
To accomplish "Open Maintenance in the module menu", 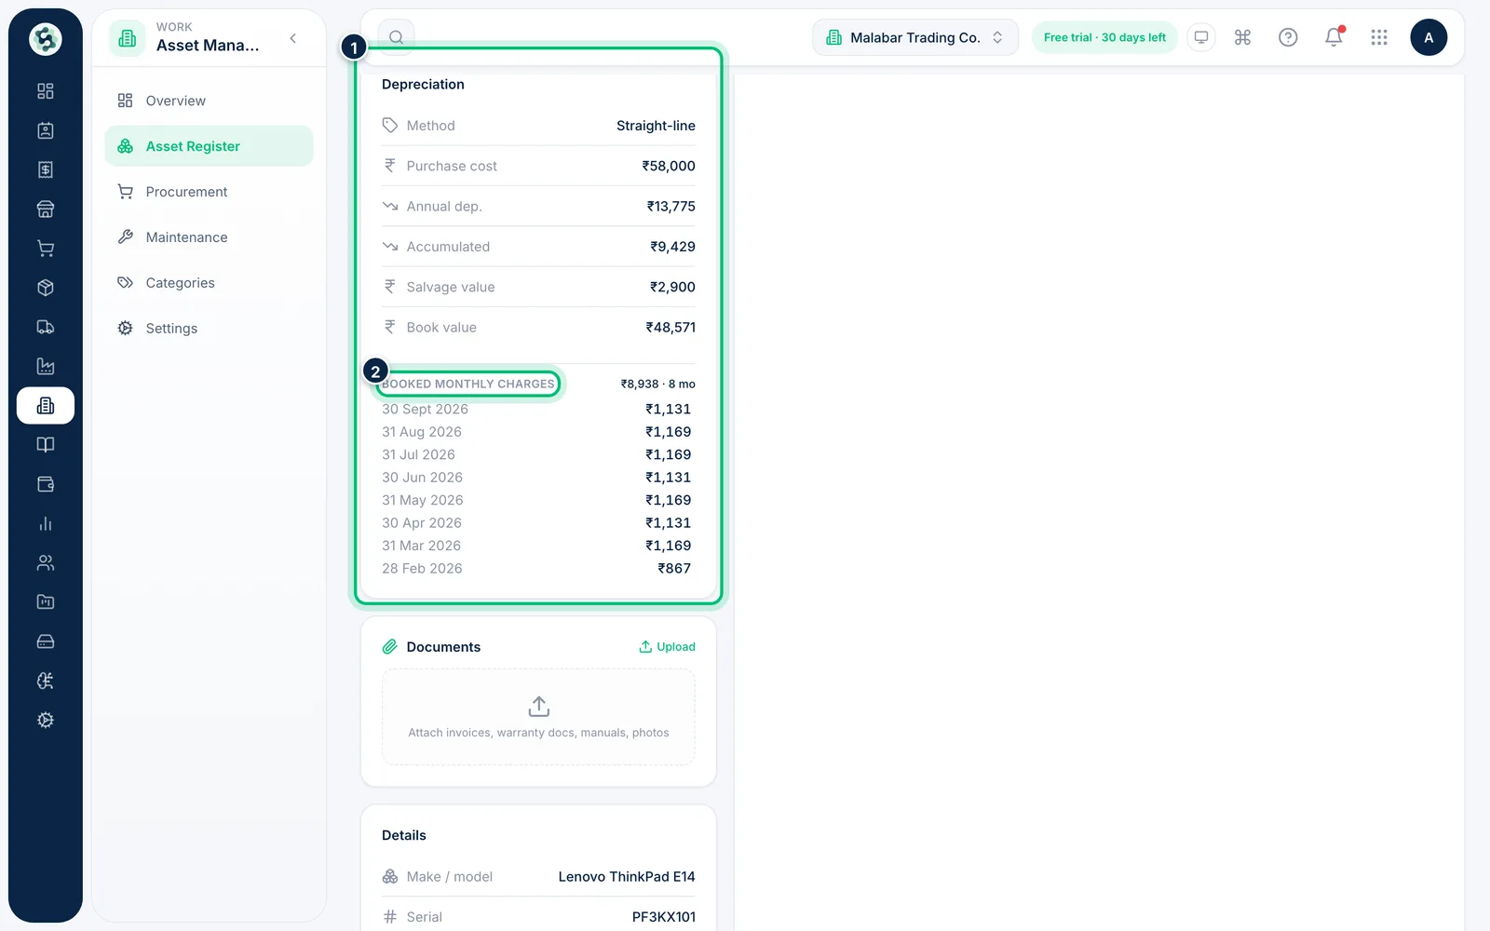I will (209, 237).
